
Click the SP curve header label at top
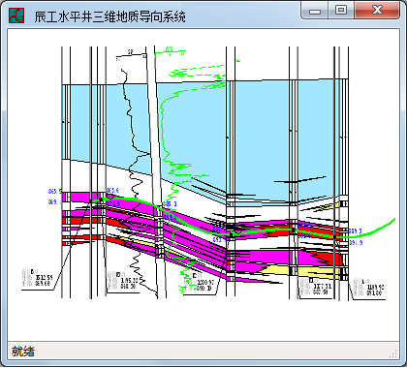(131, 51)
